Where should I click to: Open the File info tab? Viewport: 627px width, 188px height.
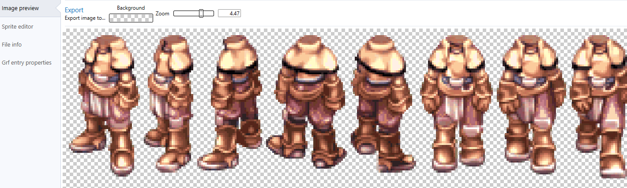click(12, 44)
